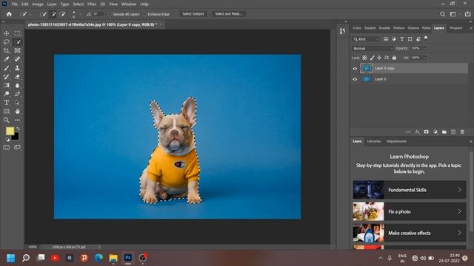Open the blend mode Normal dropdown
This screenshot has height=266, width=474.
[373, 49]
